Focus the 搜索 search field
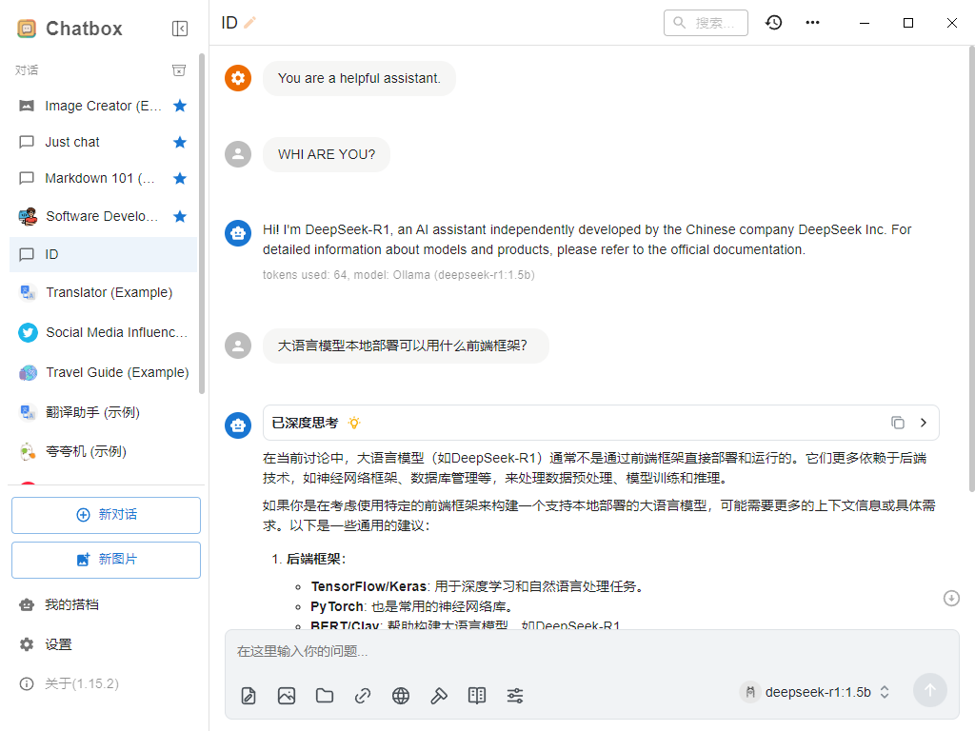Image resolution: width=975 pixels, height=731 pixels. tap(706, 23)
